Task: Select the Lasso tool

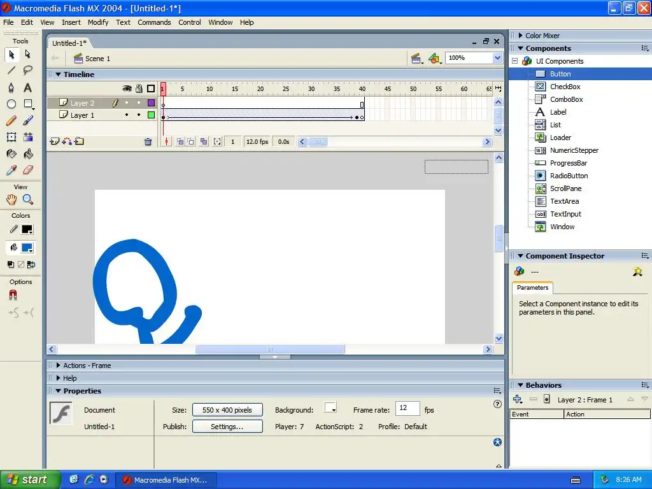Action: coord(28,70)
